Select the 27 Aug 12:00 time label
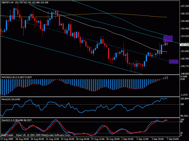This screenshot has width=189, height=141. 98,139
